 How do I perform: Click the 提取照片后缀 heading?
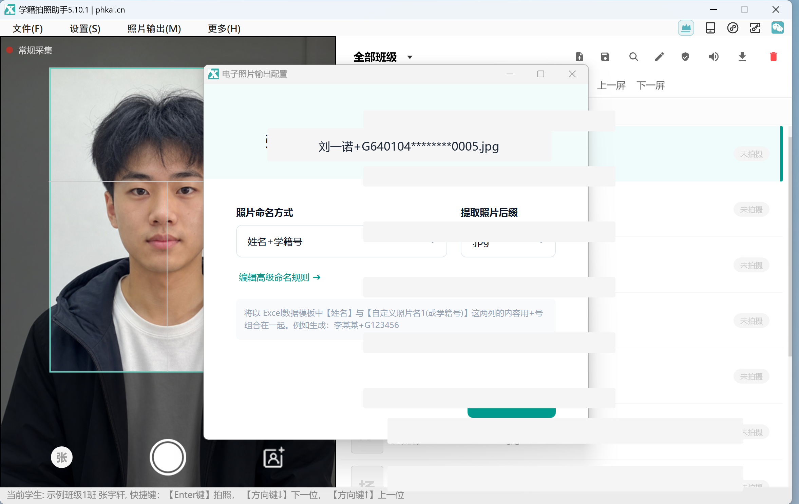(x=489, y=213)
